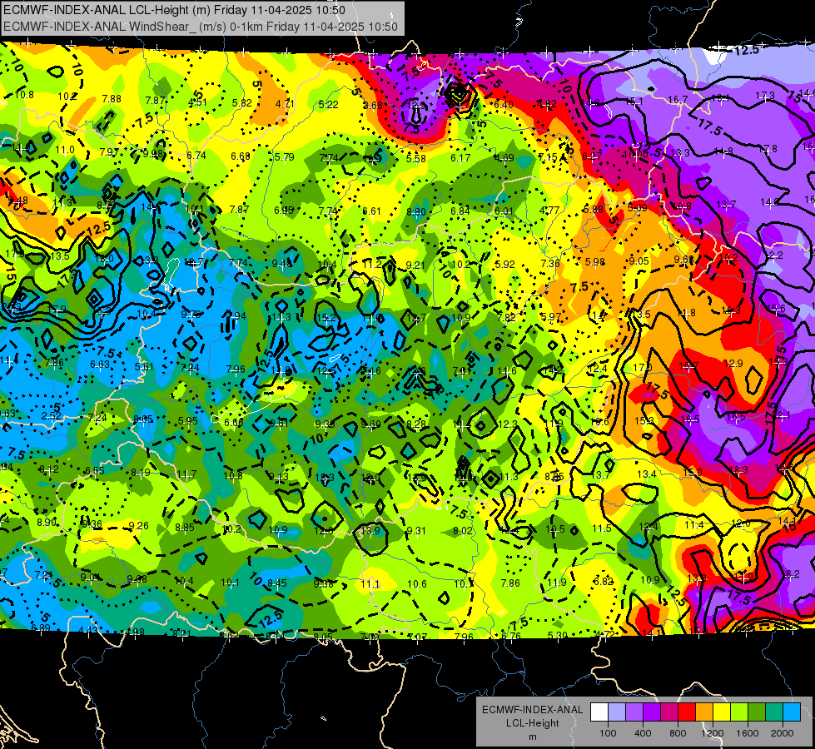Click the WindShear 0-1km title line
The image size is (815, 749).
tap(201, 27)
